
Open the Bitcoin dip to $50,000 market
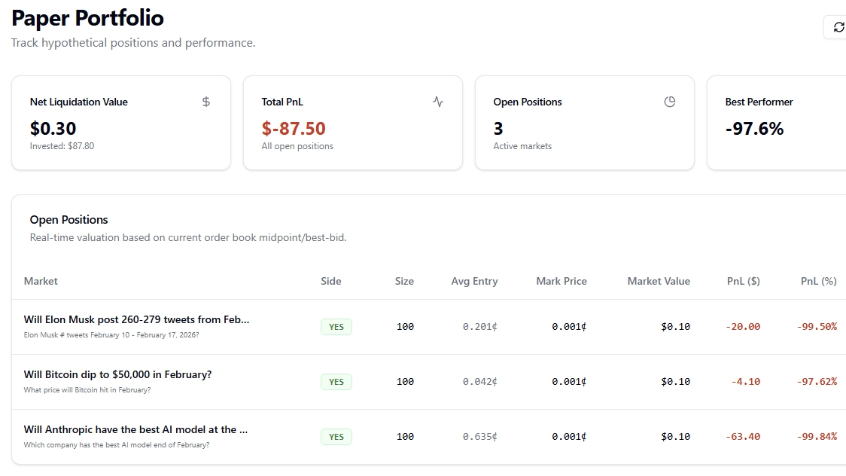pyautogui.click(x=117, y=374)
